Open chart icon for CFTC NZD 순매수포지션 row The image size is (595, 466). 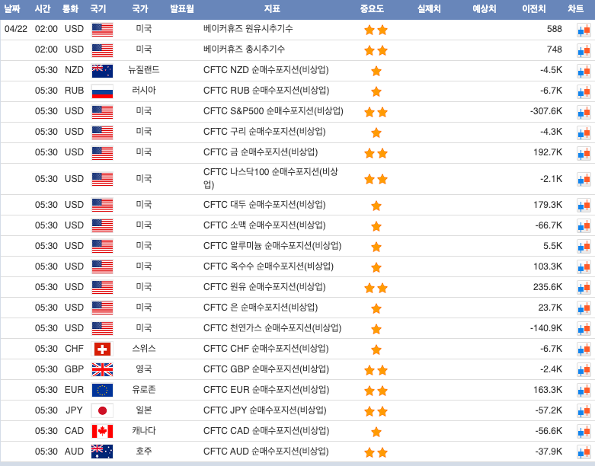click(584, 71)
